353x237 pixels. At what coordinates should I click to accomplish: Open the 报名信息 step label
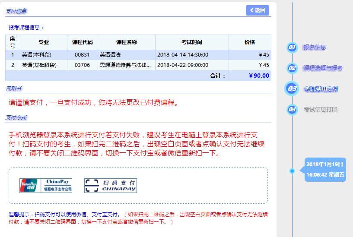(315, 47)
